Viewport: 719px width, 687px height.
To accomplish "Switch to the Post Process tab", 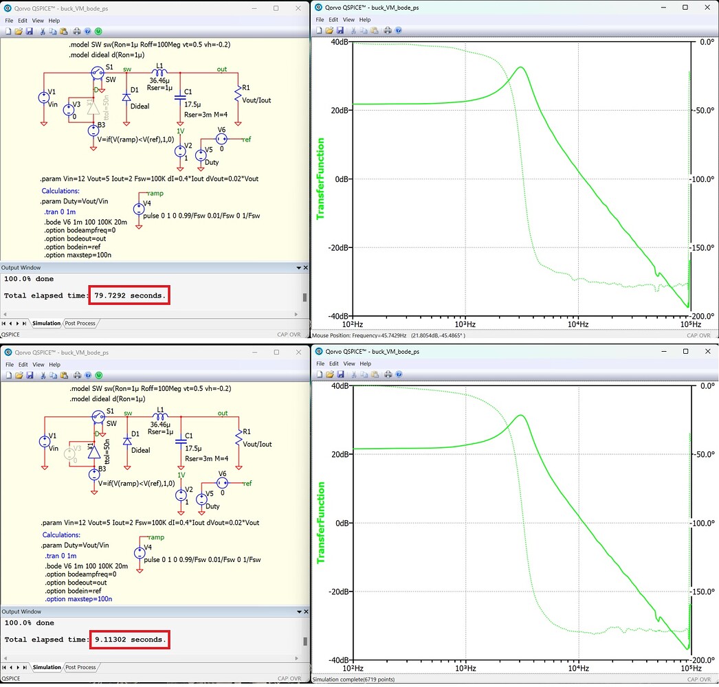I will tap(80, 323).
